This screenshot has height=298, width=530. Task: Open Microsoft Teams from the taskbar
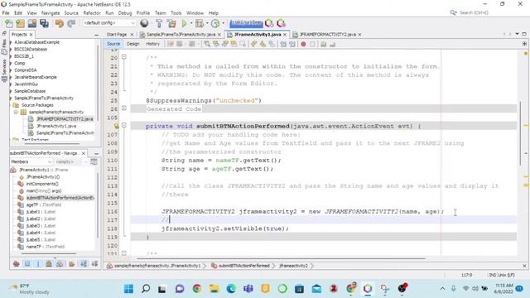pyautogui.click(x=248, y=289)
